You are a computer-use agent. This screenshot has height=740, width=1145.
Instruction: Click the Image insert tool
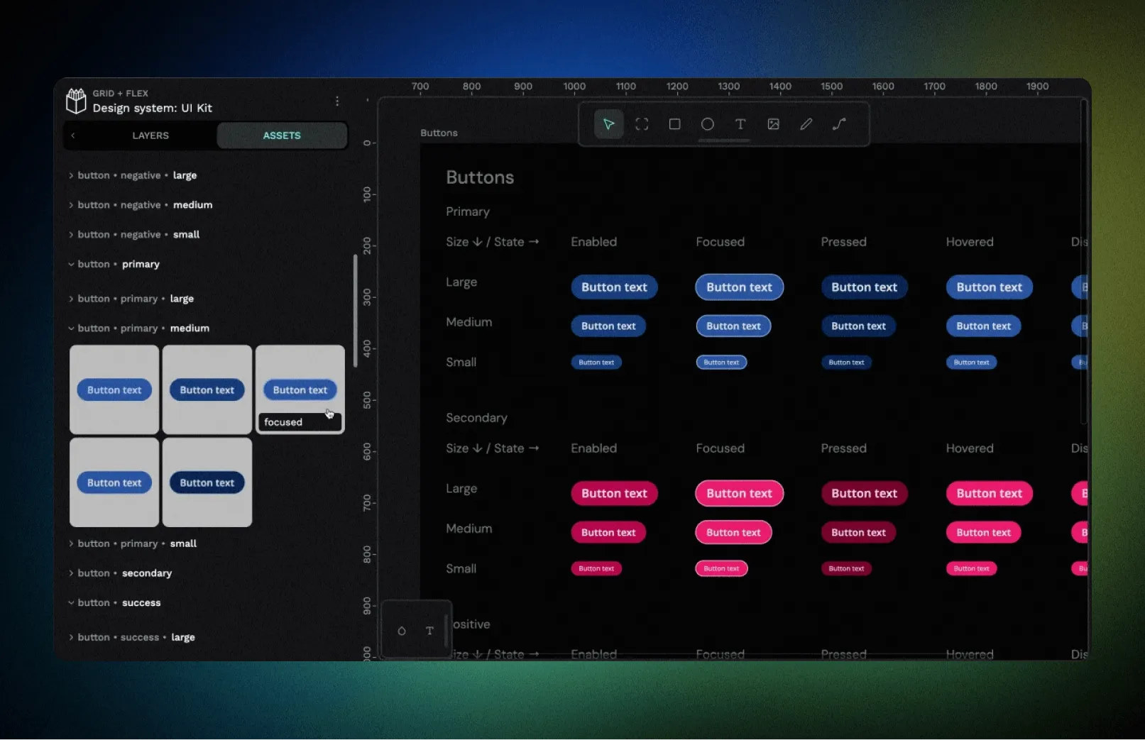coord(773,124)
